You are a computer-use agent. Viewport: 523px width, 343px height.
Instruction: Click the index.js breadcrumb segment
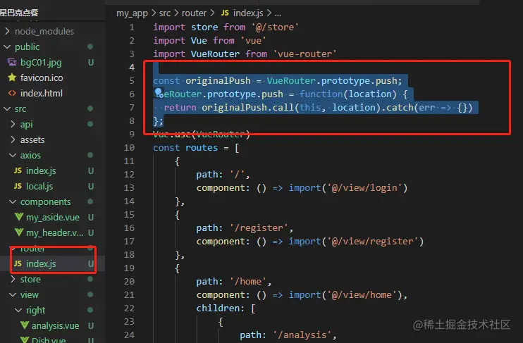coord(248,13)
